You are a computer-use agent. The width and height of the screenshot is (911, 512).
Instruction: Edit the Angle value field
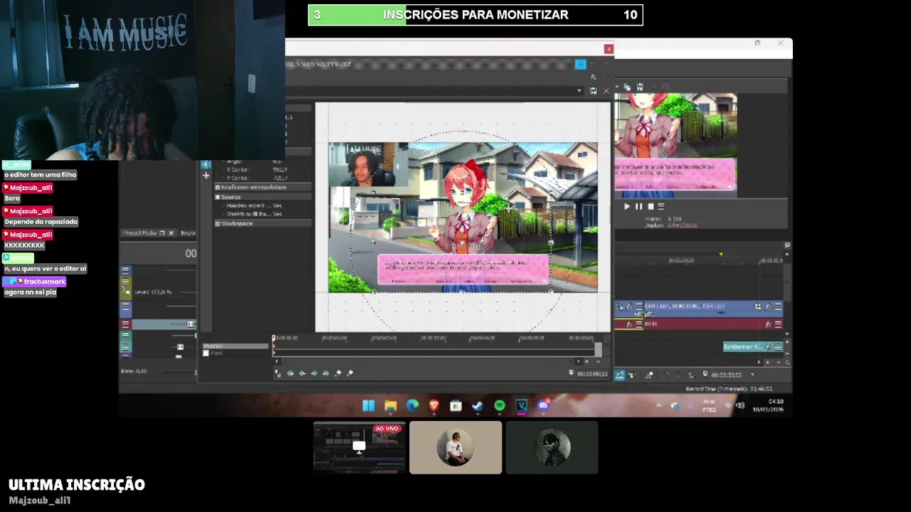click(x=278, y=161)
